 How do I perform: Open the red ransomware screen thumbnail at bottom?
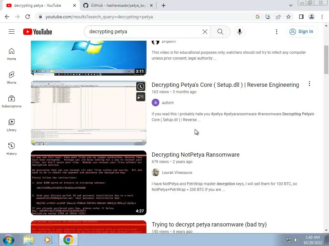point(89,227)
